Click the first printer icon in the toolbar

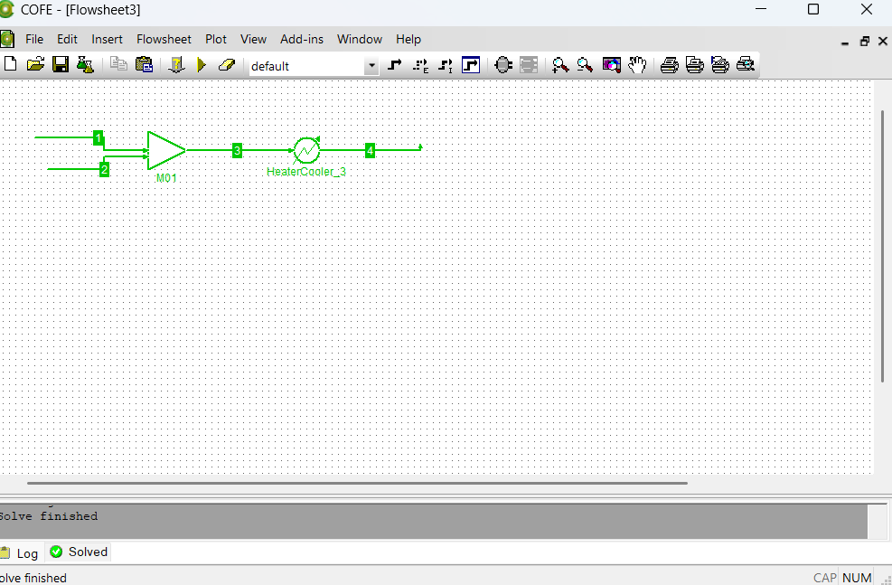click(x=669, y=65)
